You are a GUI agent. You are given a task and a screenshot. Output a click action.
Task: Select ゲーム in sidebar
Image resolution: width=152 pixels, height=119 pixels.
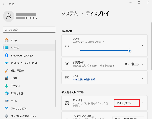[x=29, y=101]
